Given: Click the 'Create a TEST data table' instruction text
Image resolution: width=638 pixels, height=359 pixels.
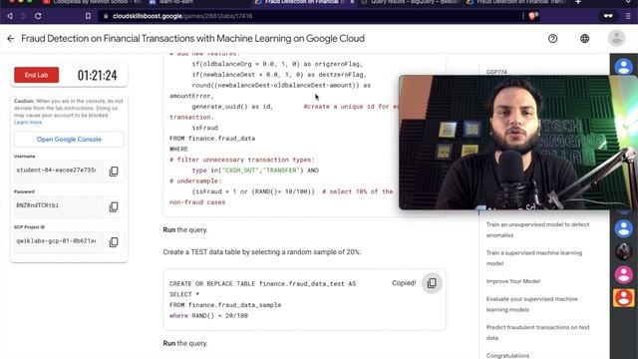Looking at the screenshot, I should point(262,252).
